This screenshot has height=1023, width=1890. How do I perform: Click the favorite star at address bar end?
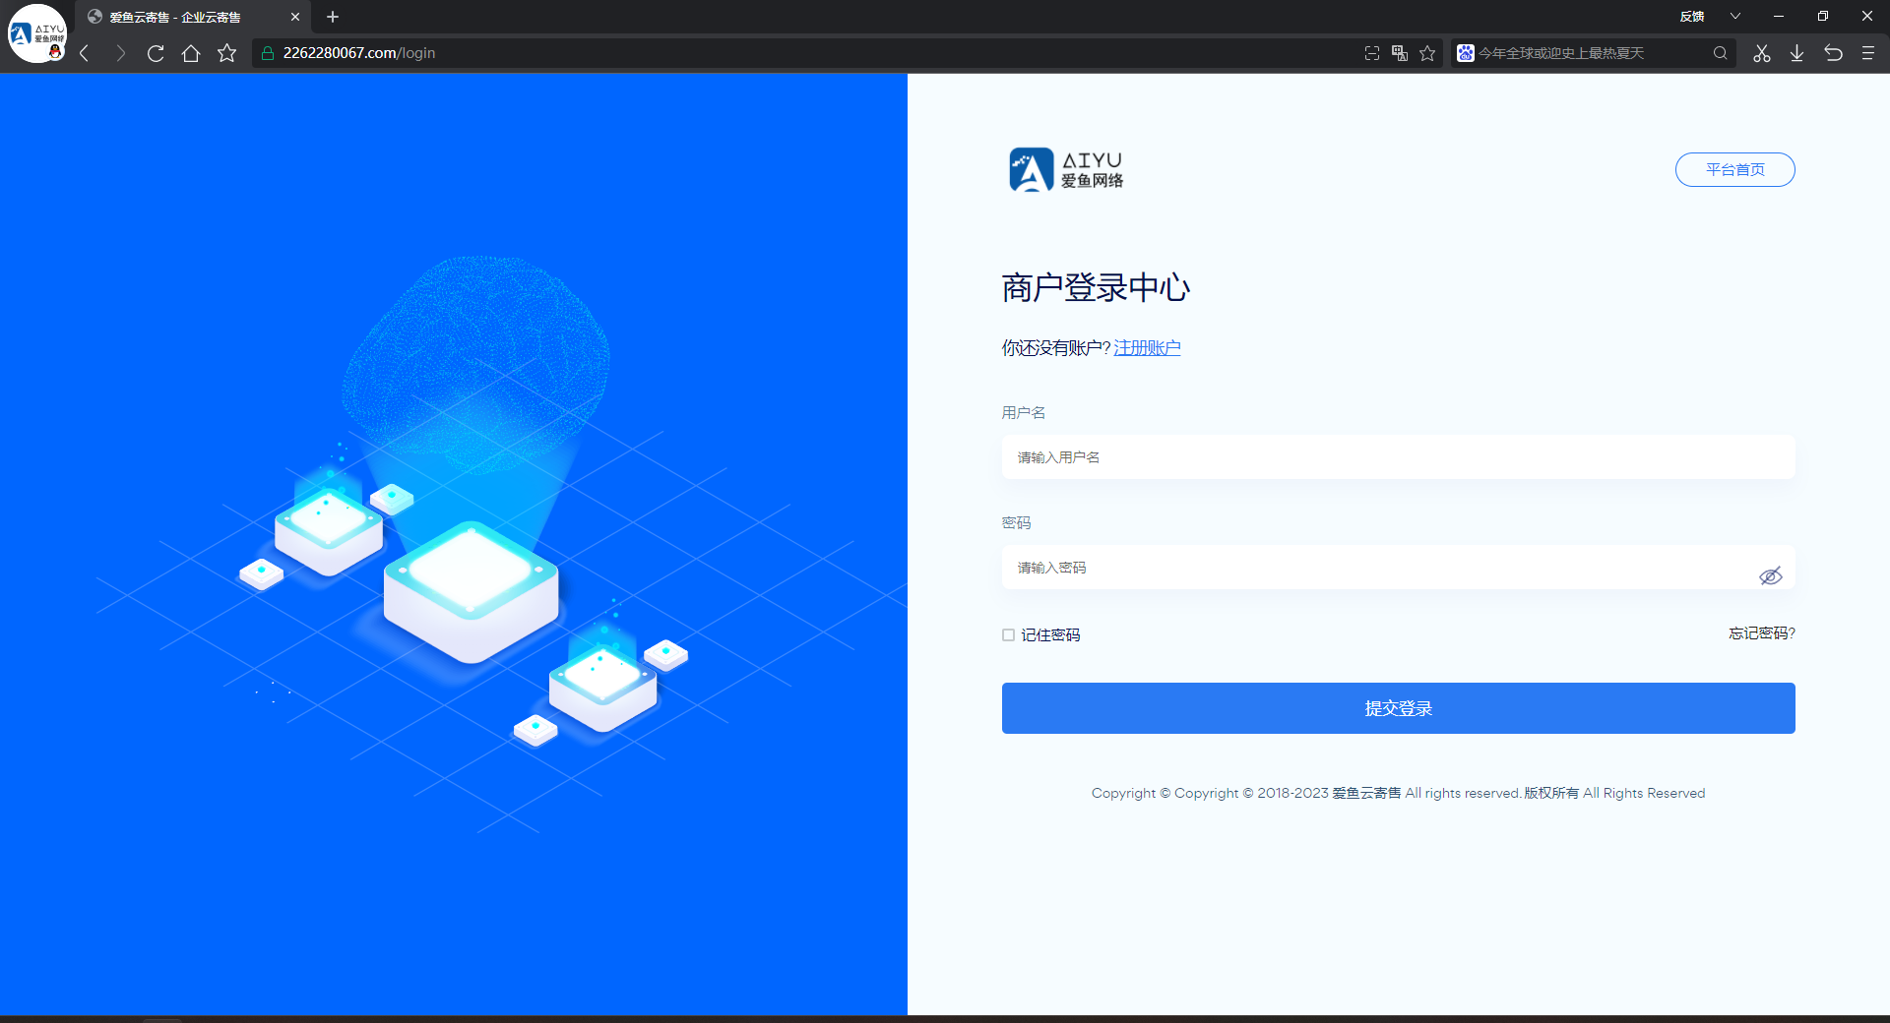[1427, 53]
